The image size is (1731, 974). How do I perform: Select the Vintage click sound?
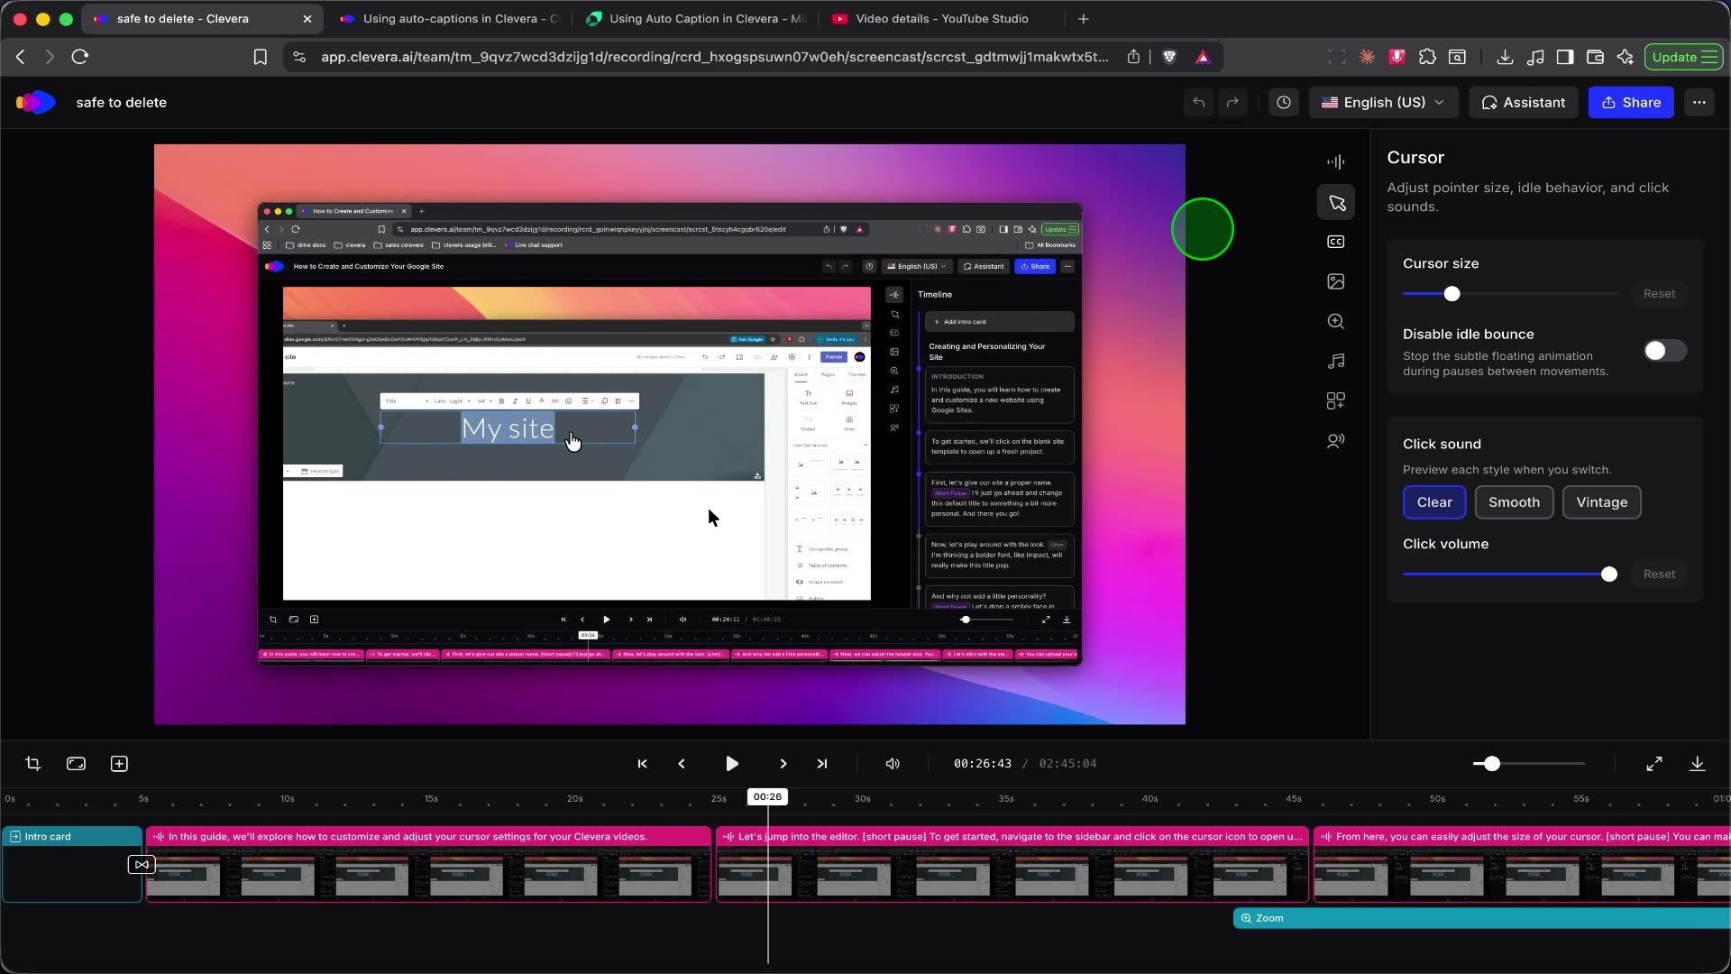pyautogui.click(x=1602, y=502)
